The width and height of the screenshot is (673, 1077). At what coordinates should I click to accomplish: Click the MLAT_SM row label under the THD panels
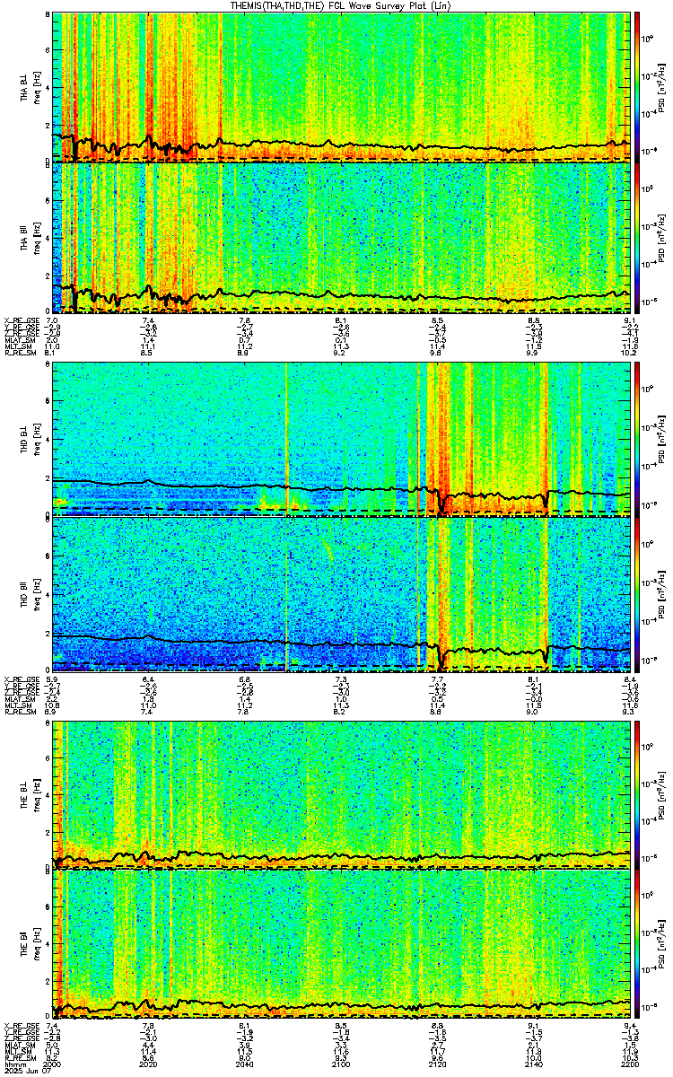(20, 699)
